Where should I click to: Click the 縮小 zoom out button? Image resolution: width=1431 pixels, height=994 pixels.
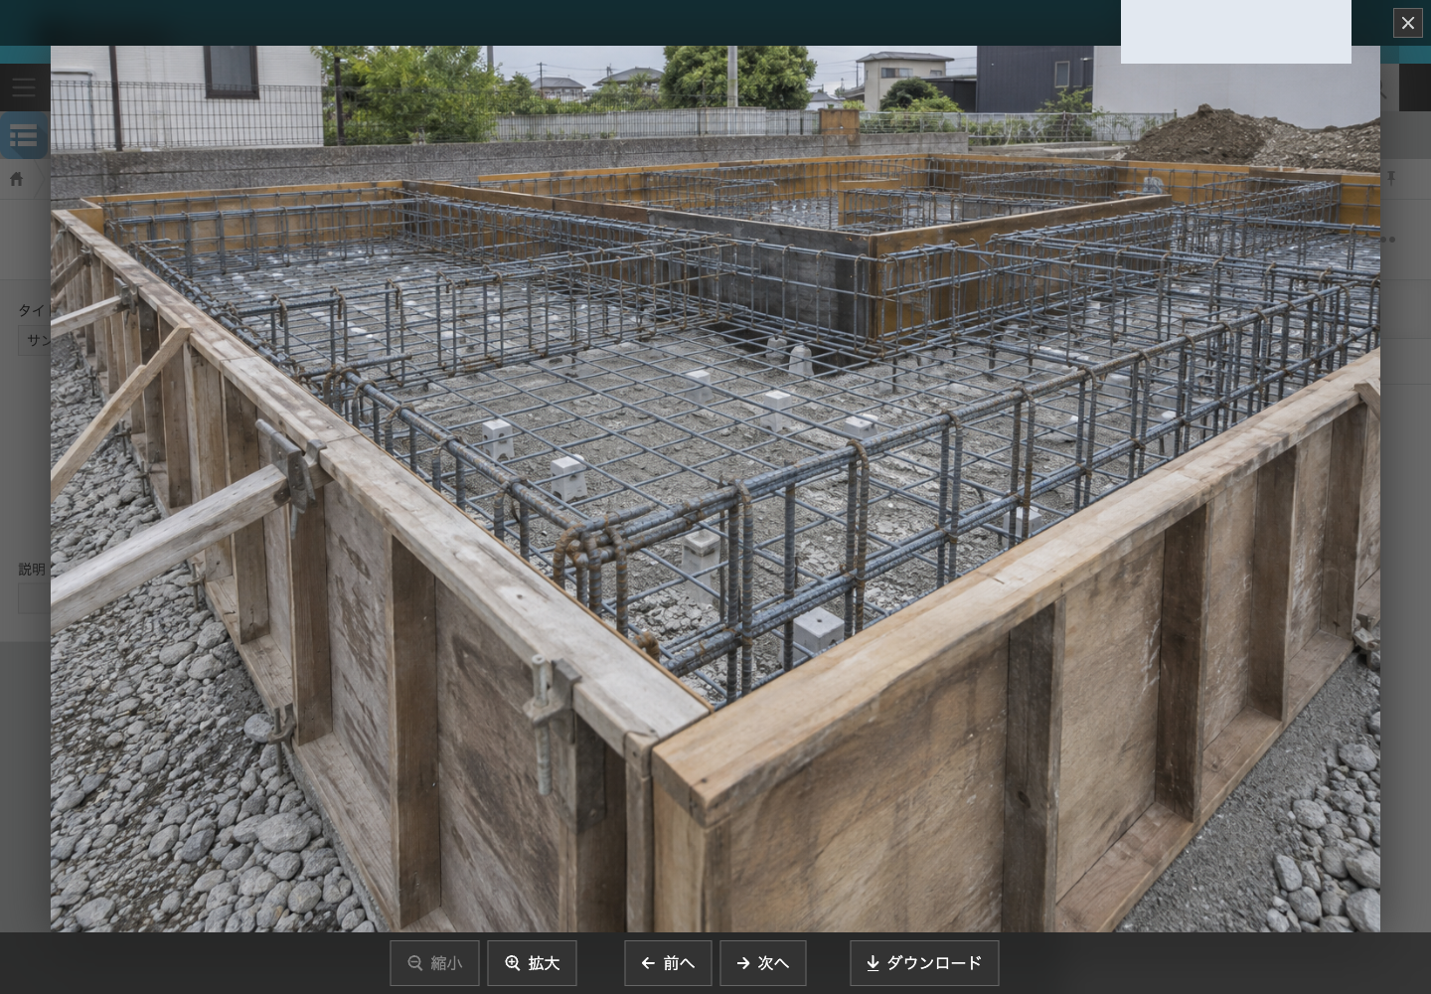pyautogui.click(x=434, y=963)
